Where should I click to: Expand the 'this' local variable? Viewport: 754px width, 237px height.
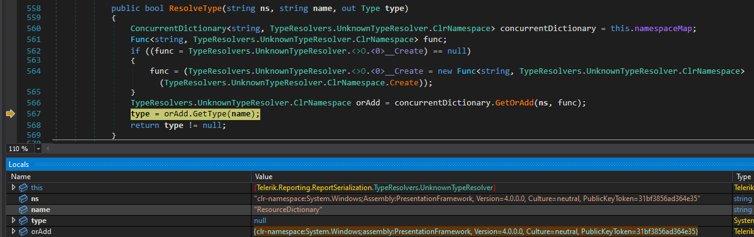click(x=14, y=188)
